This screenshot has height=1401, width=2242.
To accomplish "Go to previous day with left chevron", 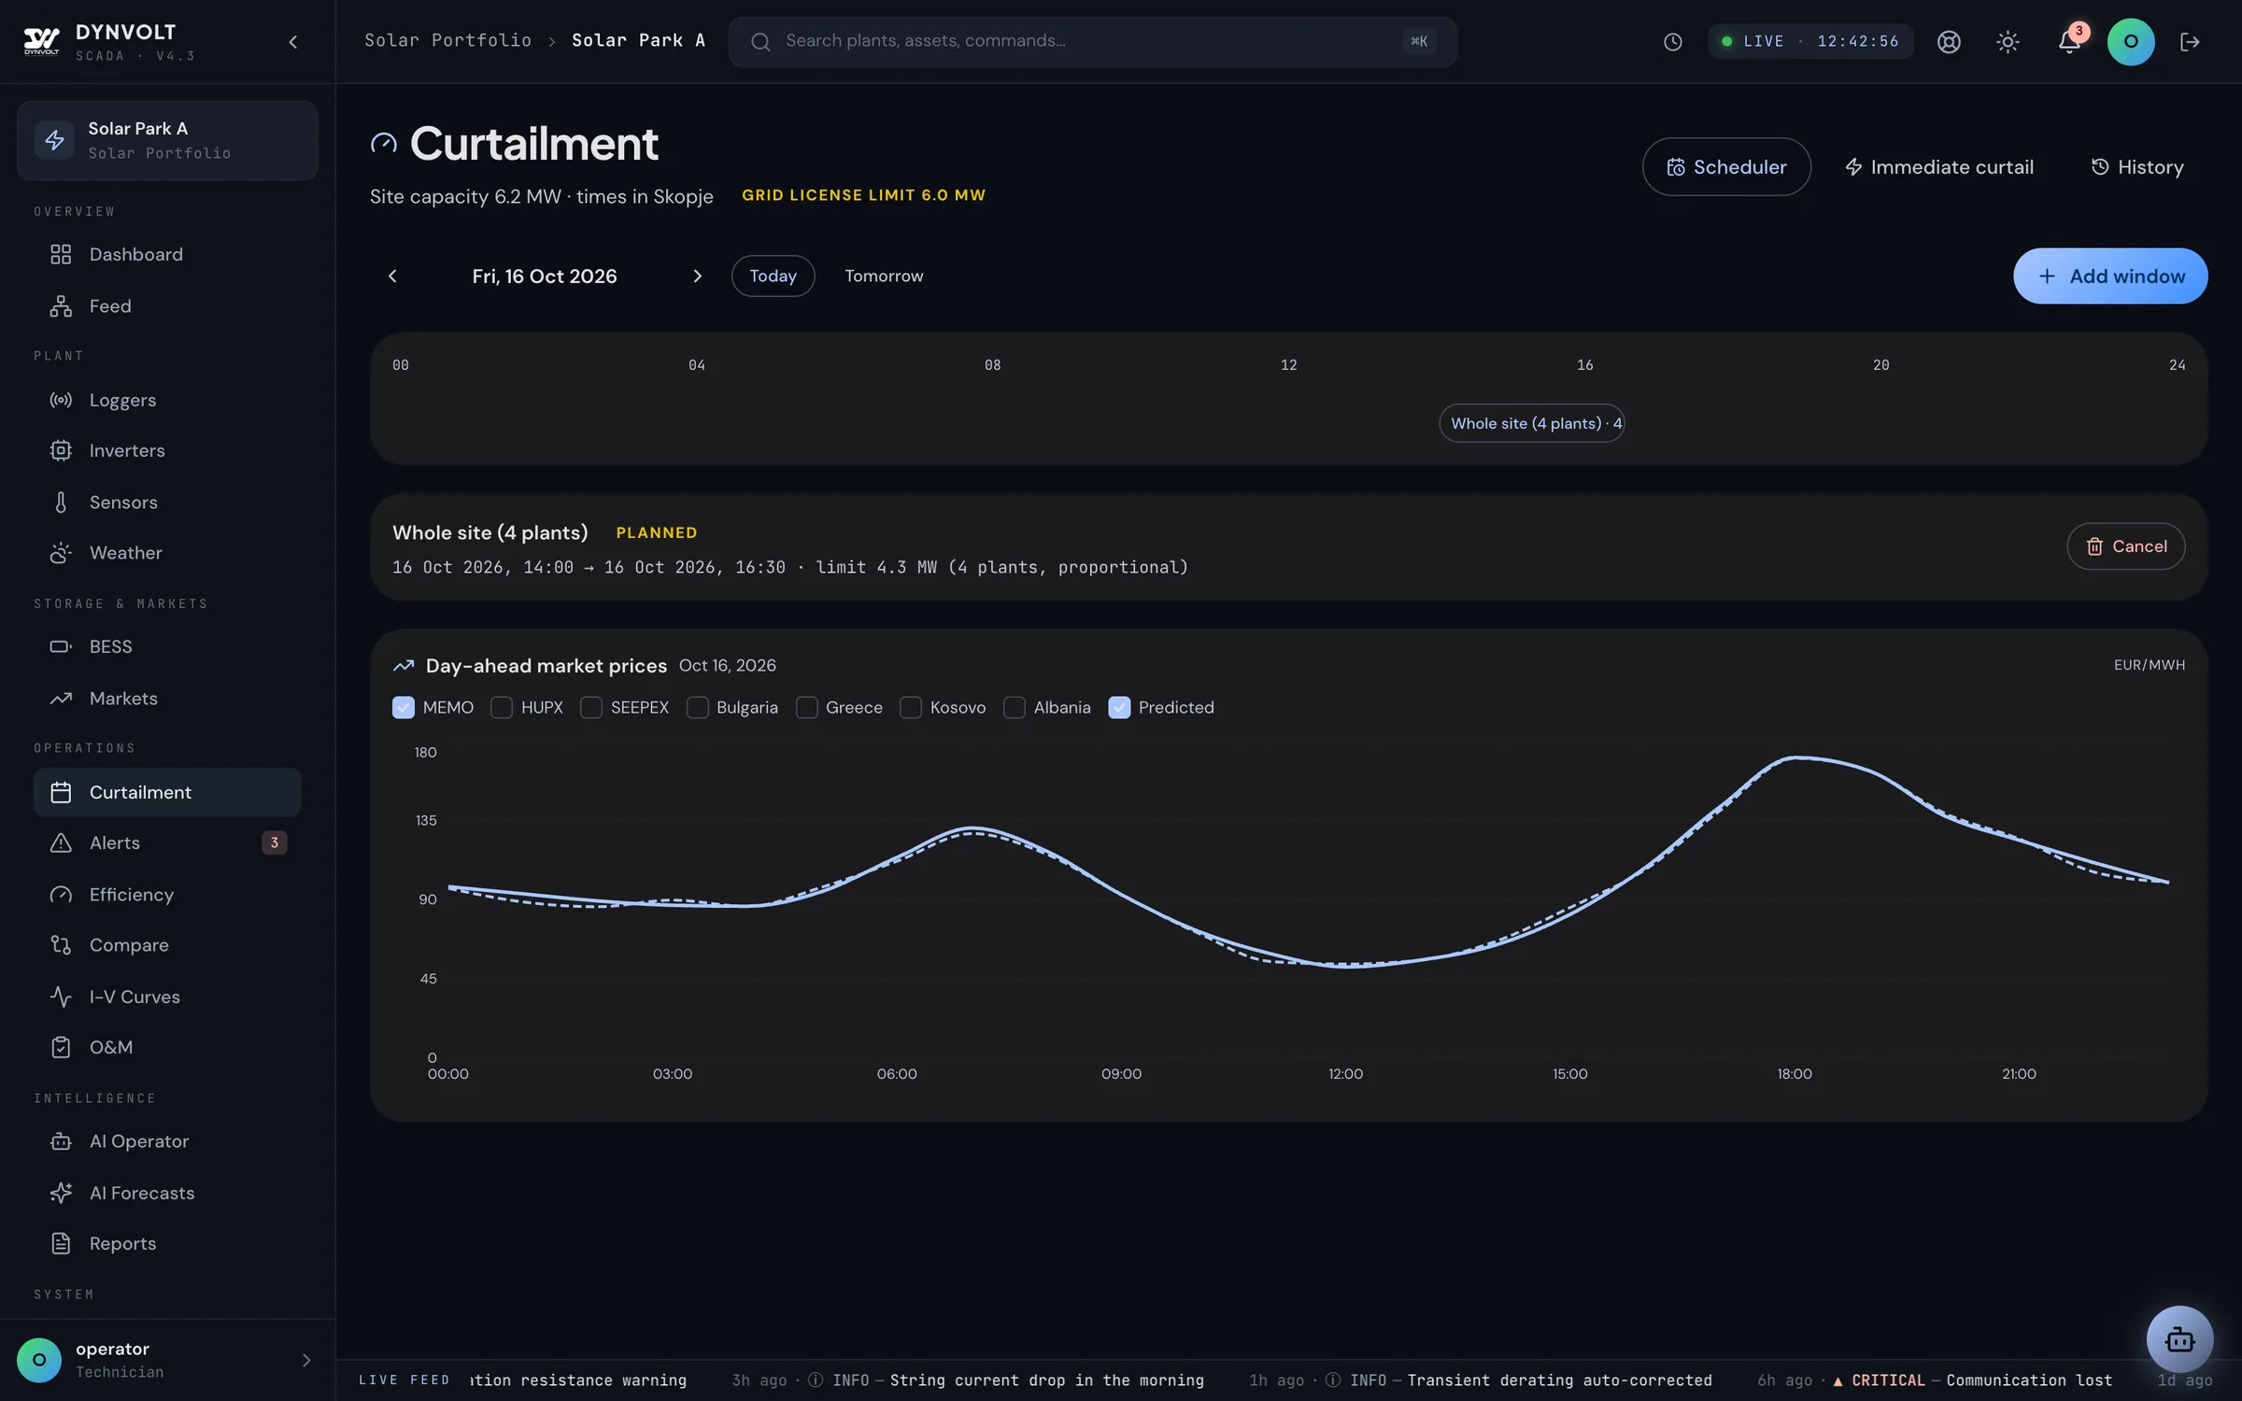I will (x=392, y=276).
